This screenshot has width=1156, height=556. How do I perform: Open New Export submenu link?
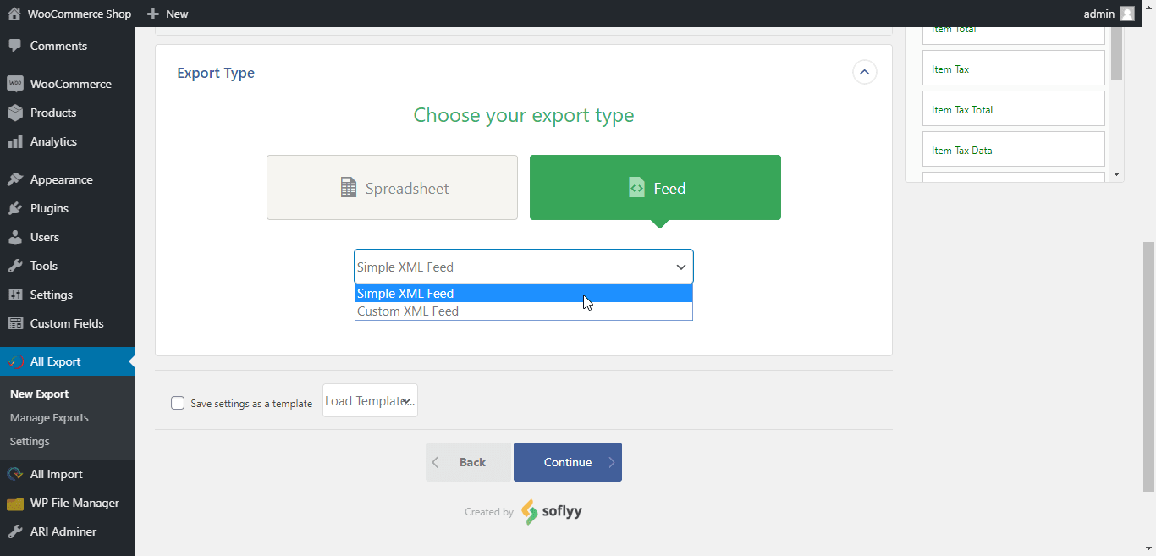tap(40, 394)
